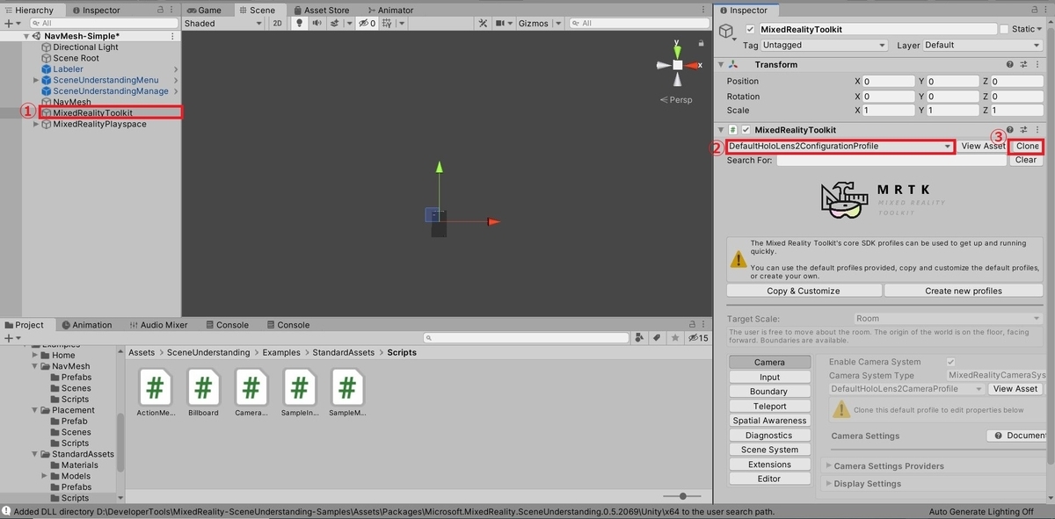Viewport: 1055px width, 519px height.
Task: Expand MixedRealityPlayspace in Hierarchy
Action: pos(36,125)
